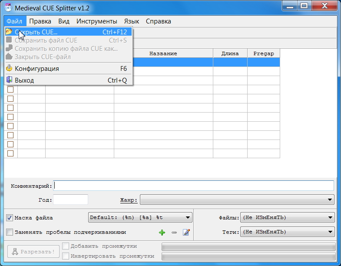Click the green plus add-mask icon

(x=162, y=233)
